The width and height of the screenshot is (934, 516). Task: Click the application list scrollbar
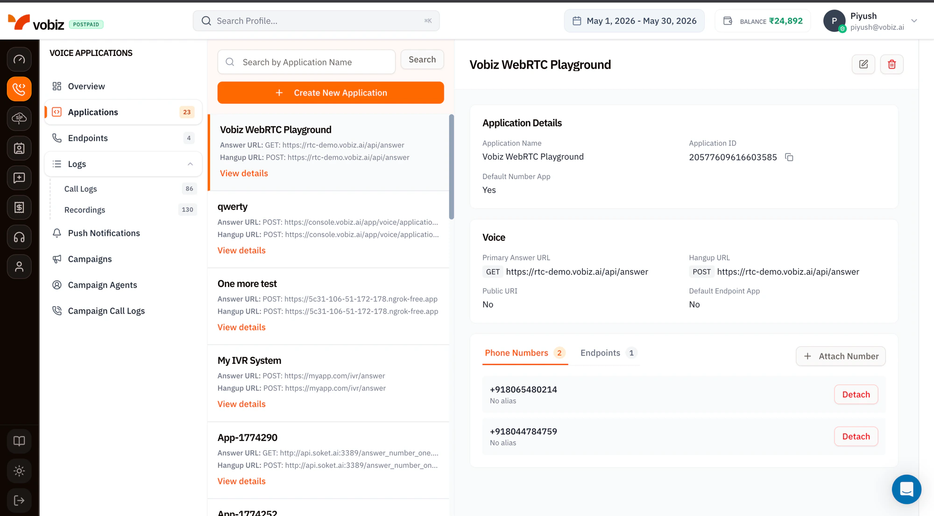click(x=452, y=167)
